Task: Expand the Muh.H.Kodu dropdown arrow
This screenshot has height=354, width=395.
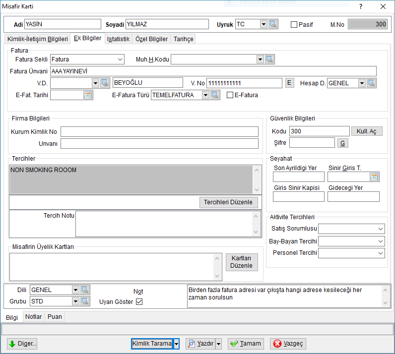Action: pos(260,59)
